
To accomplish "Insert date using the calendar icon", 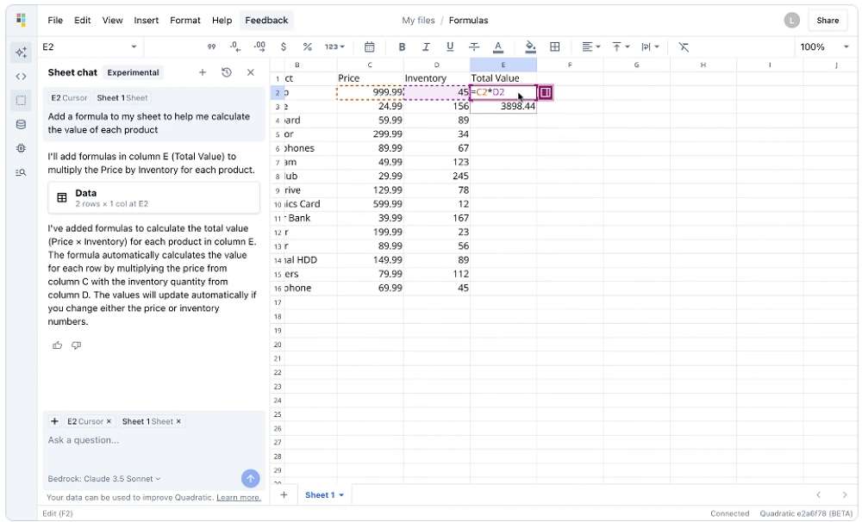I will tap(370, 47).
